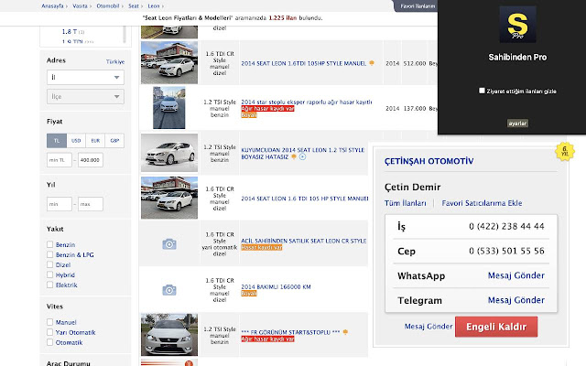The image size is (586, 366).
Task: Click the Sahibinden Pro logo icon
Action: [517, 25]
